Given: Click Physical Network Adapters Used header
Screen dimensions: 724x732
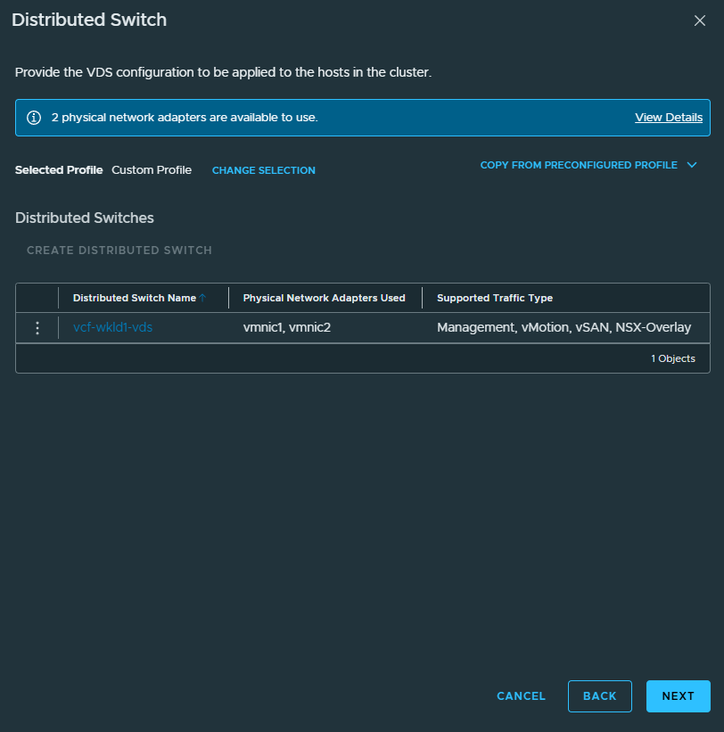Looking at the screenshot, I should pos(324,298).
